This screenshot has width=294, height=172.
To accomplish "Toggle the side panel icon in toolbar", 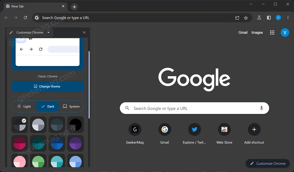I will coord(269,18).
